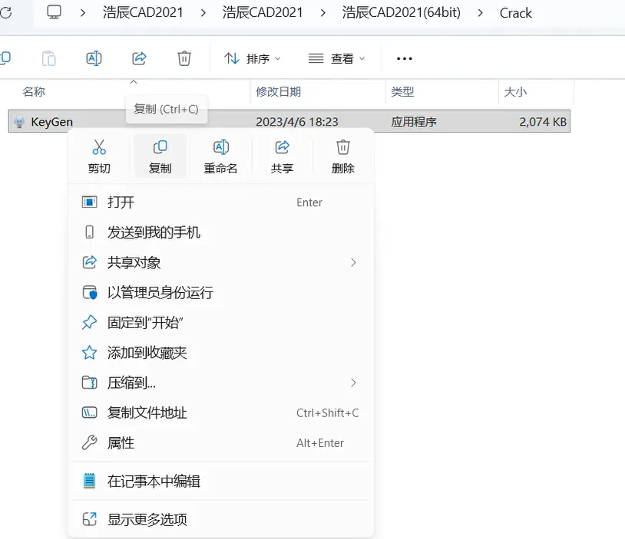The image size is (625, 539).
Task: Select 显示更多选项 menu entry
Action: point(221,519)
